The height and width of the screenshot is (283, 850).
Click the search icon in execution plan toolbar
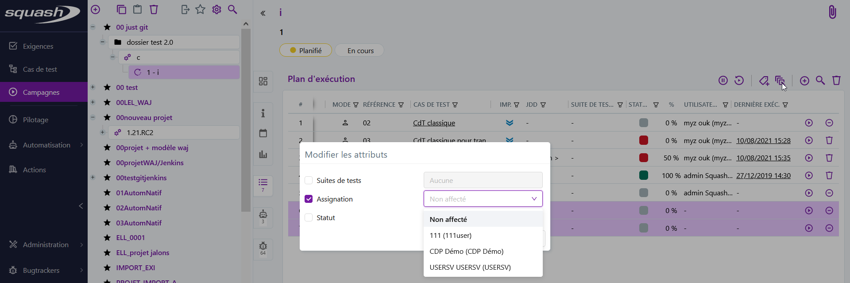tap(820, 80)
